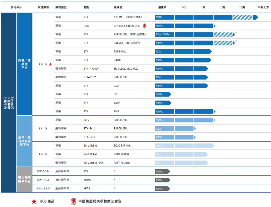271x207 pixels.
Task: Select the 臨床前 column header
Action: [x=162, y=7]
